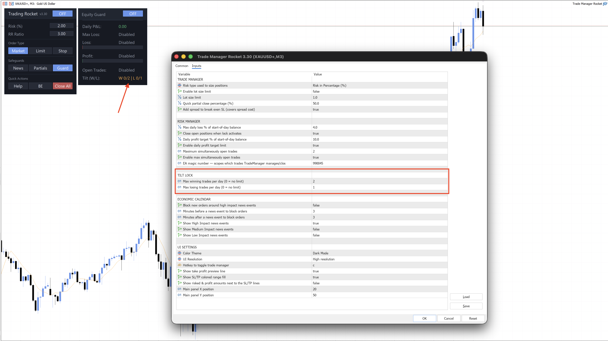Click the icon beside Lot size limit
Viewport: 608px width, 341px height.
180,97
